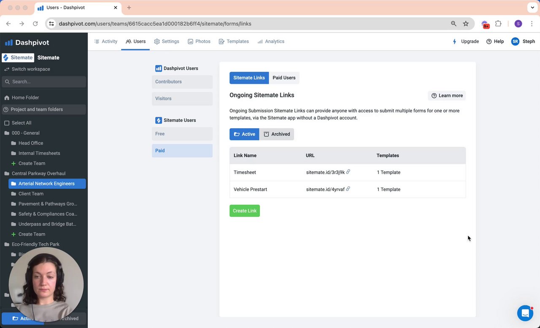The image size is (540, 328).
Task: Open Free Sitemate users
Action: (182, 134)
